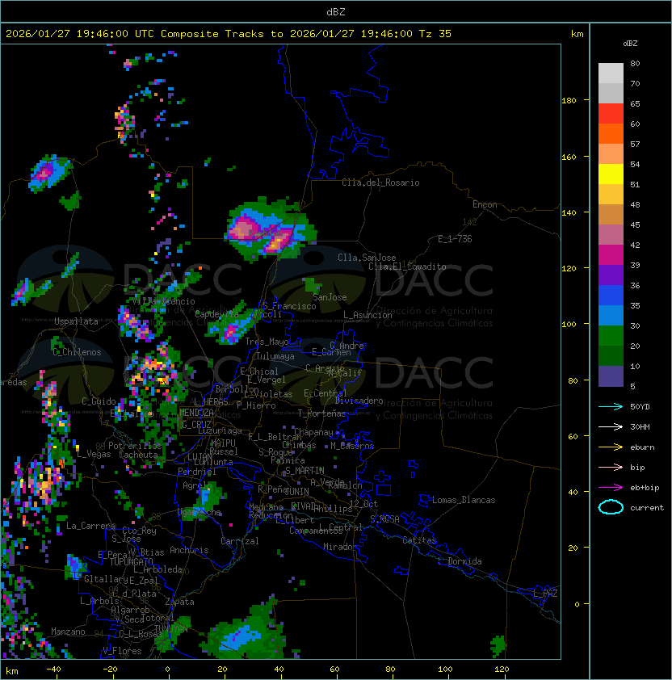Select the bright yellow 51-54 dBZ color band
This screenshot has height=680, width=672.
[611, 174]
